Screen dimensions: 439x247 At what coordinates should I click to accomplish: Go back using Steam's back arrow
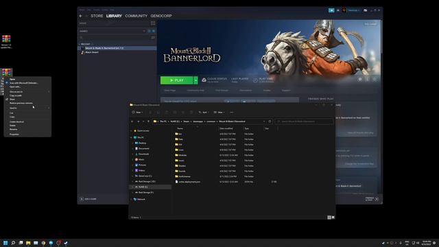81,16
